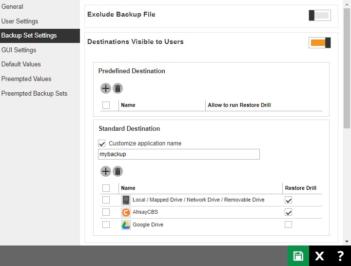Screen dimensions: 351x266
Task: Check the select-all box in Standard Destination header
Action: point(106,188)
